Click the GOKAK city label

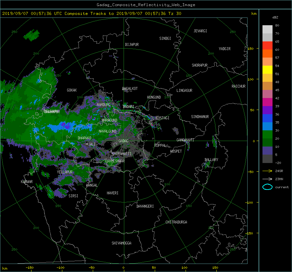coord(72,90)
